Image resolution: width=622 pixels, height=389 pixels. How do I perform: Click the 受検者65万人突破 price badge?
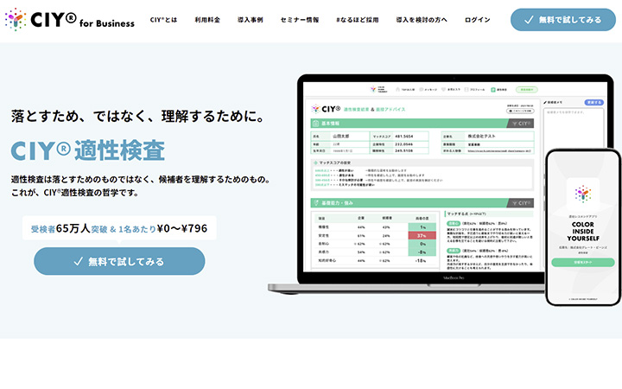pos(119,228)
